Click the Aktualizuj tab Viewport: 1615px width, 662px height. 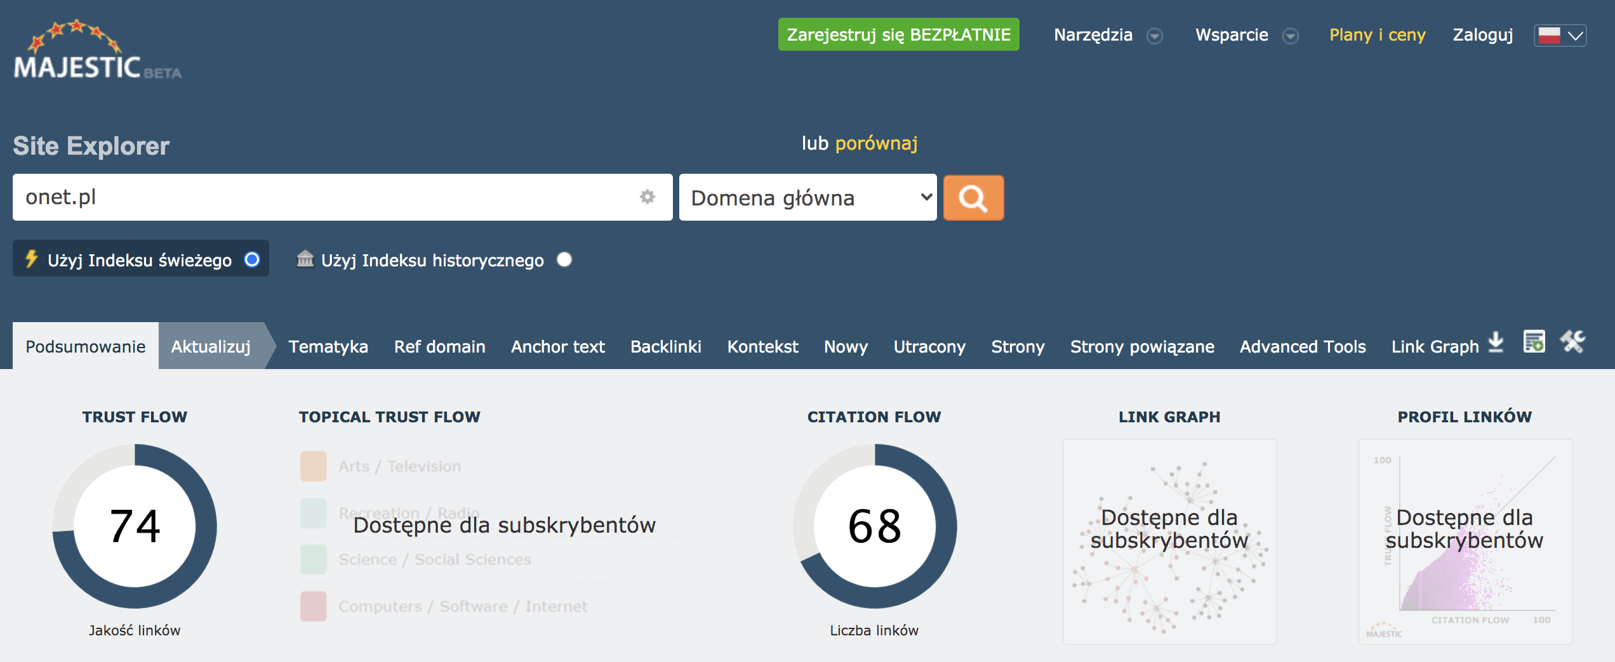coord(211,346)
